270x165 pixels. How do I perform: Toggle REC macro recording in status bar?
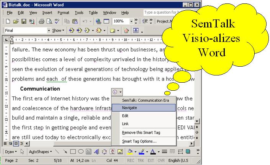(x=131, y=160)
